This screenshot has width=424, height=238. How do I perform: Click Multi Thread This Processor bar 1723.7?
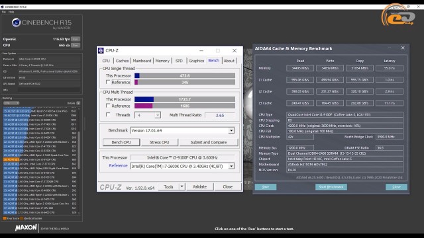(x=185, y=99)
